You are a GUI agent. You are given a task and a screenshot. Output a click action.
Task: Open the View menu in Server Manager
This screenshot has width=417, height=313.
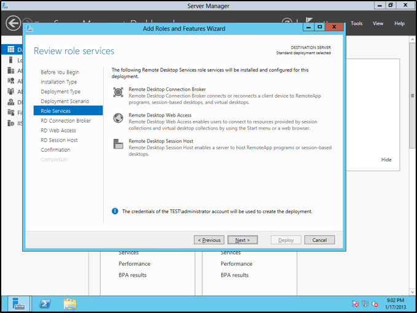coord(378,23)
